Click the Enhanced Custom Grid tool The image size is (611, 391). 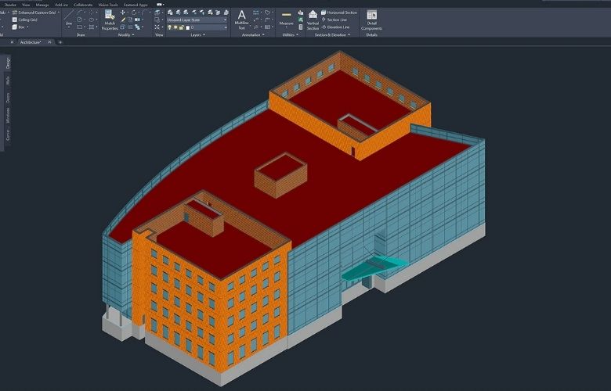pyautogui.click(x=34, y=13)
